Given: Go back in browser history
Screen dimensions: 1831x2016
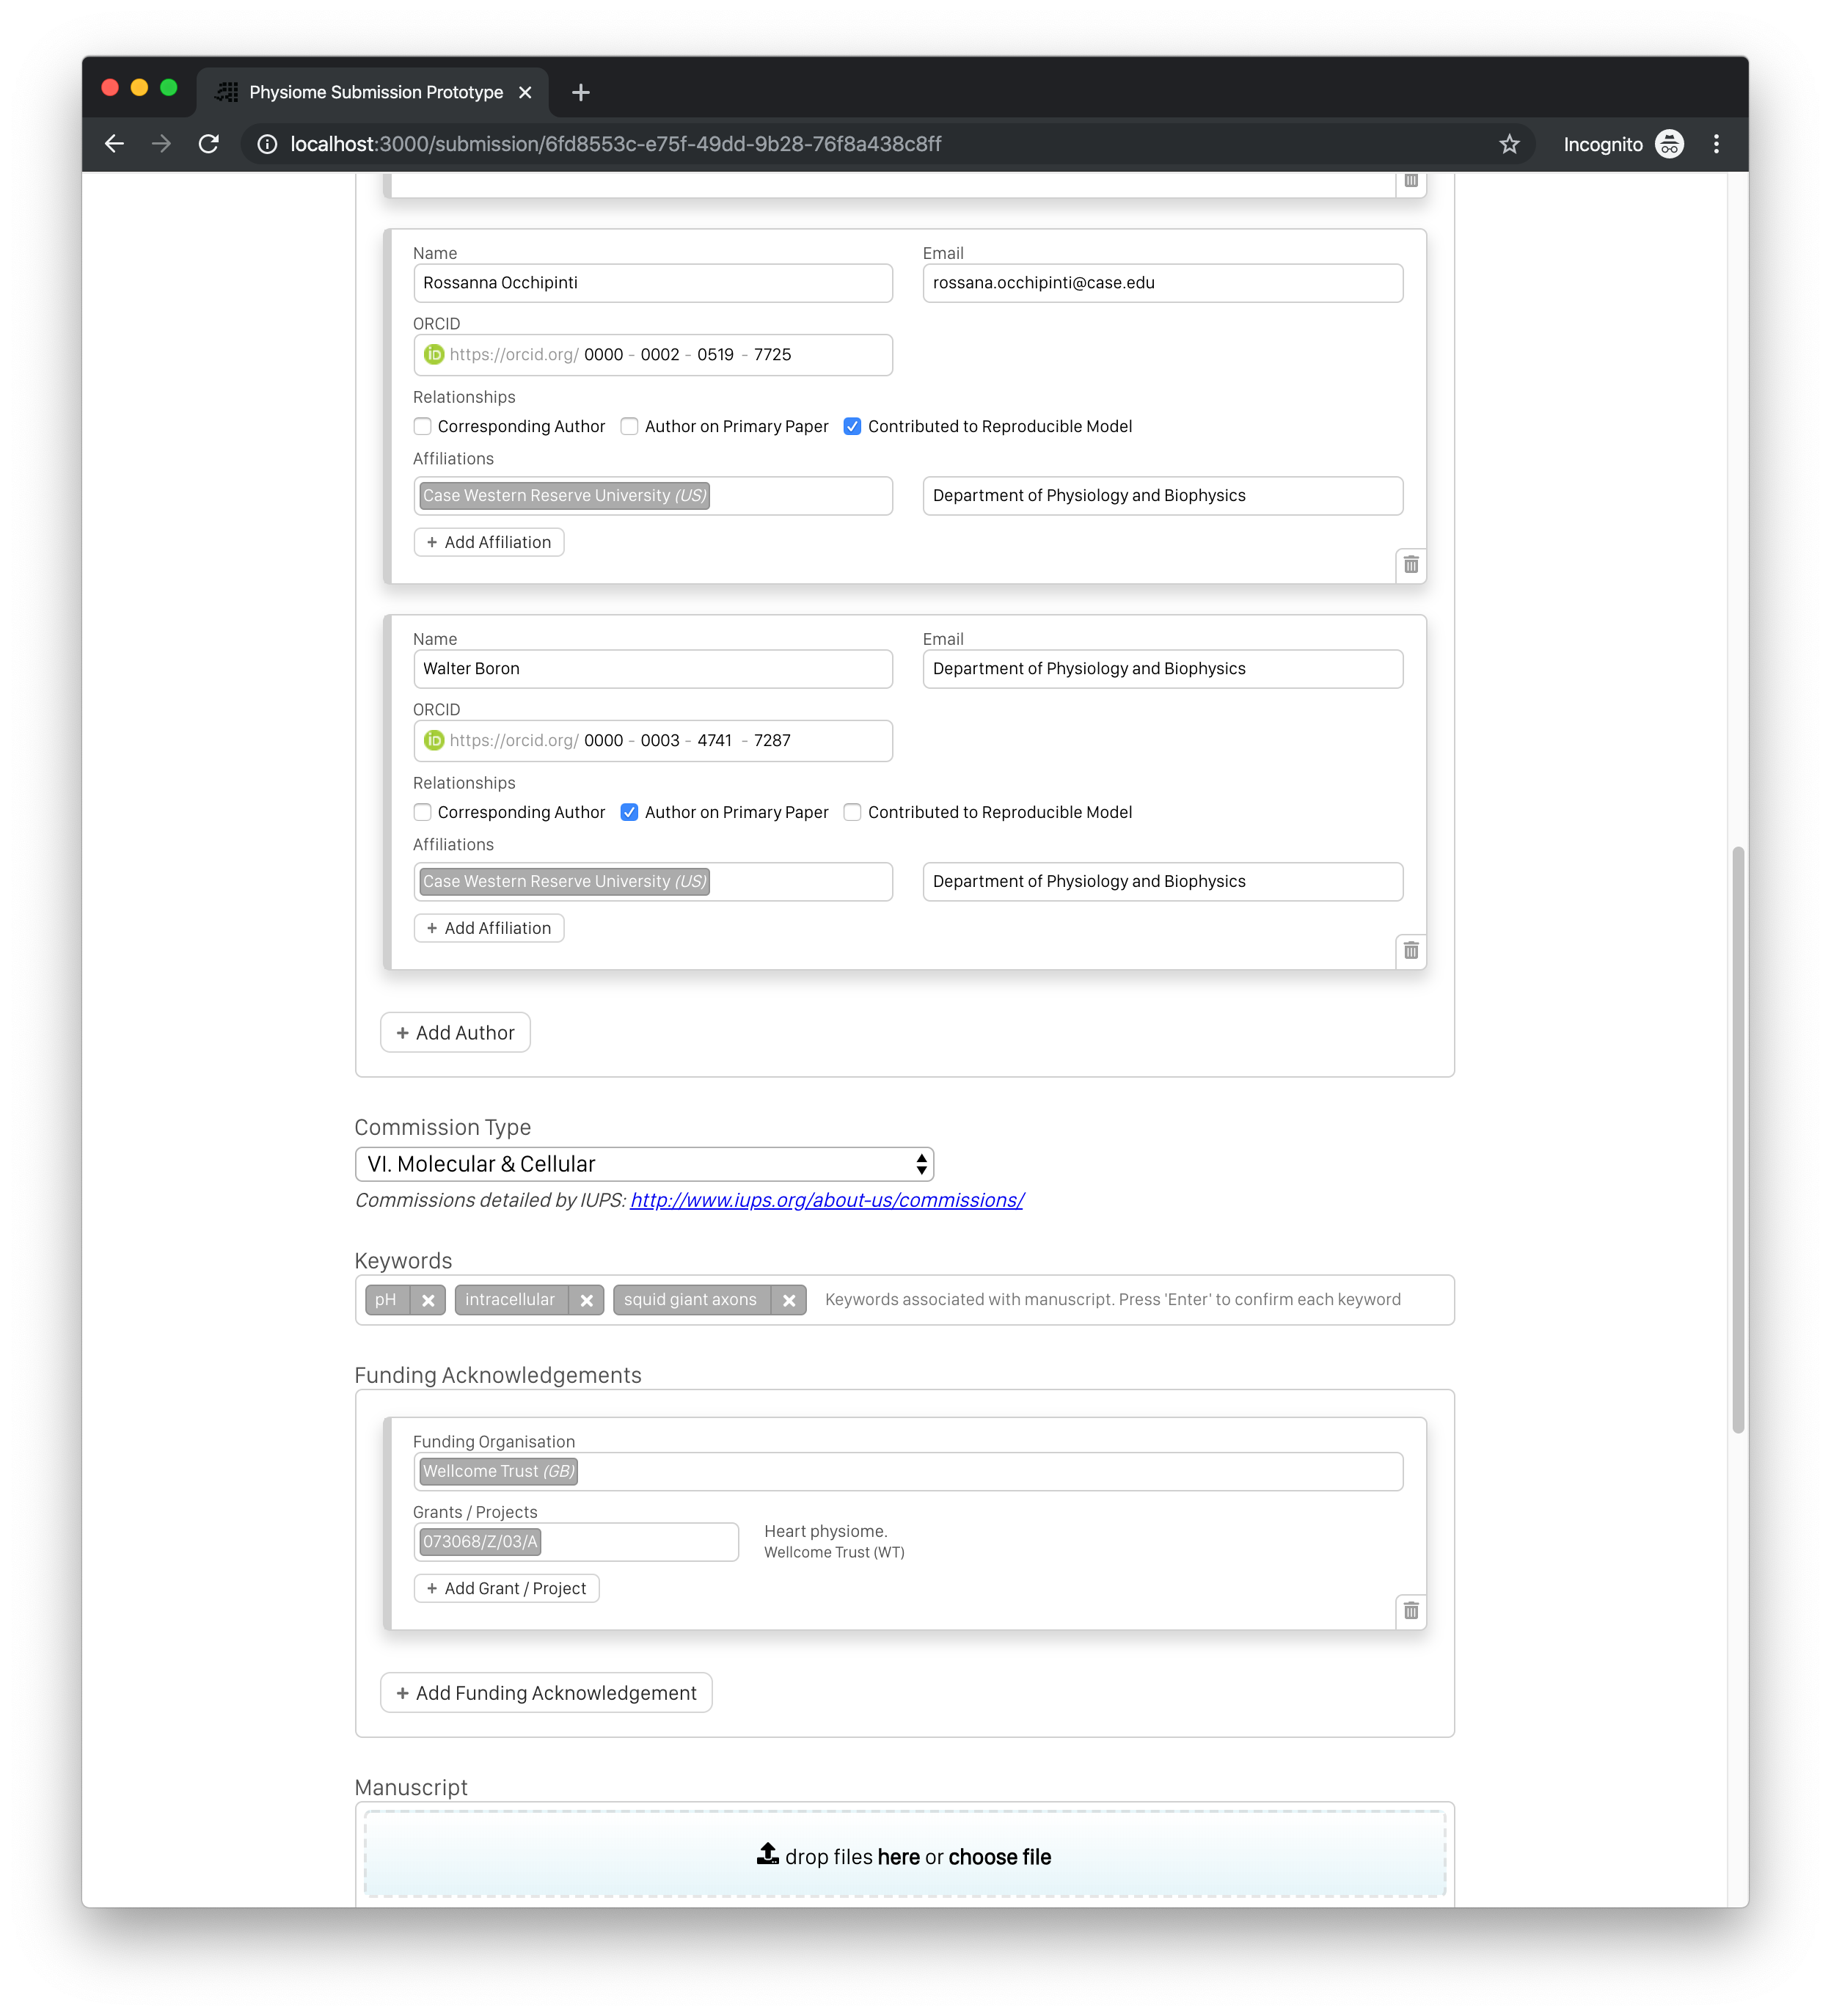Looking at the screenshot, I should [x=114, y=144].
